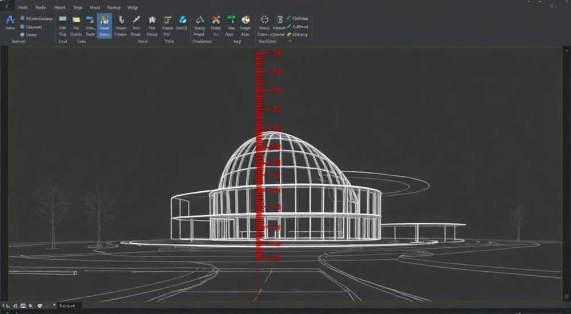Select the orange paint palette ribbon icon
The image size is (571, 314).
[x=246, y=19]
